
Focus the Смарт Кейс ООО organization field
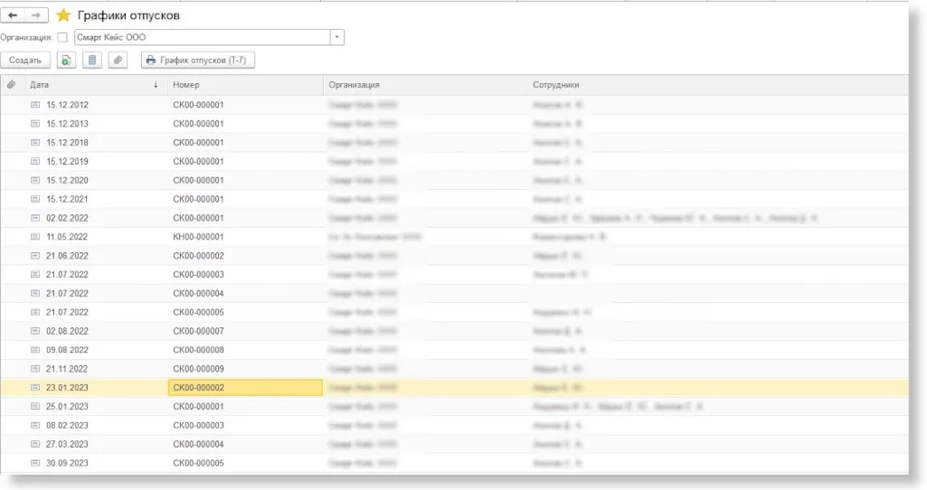click(x=203, y=37)
